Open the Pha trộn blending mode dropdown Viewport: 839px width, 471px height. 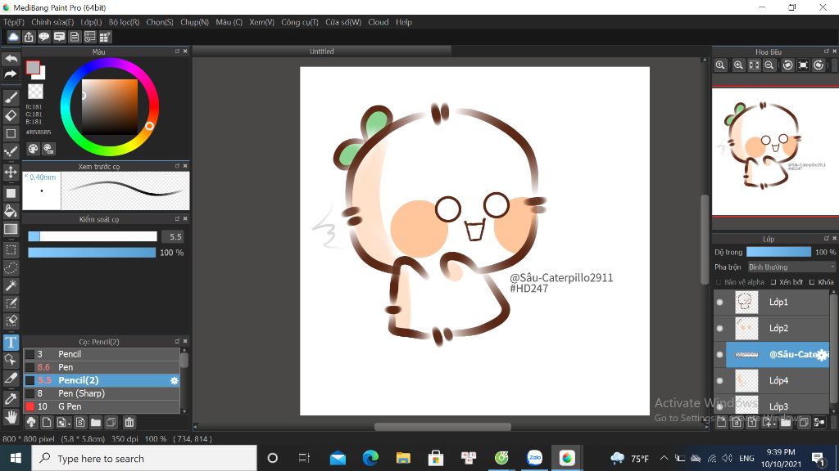(791, 267)
